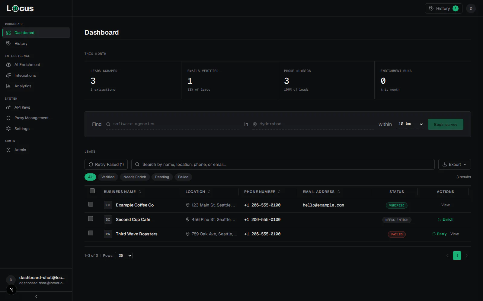
Task: Click the Begin survey button
Action: coord(446,124)
